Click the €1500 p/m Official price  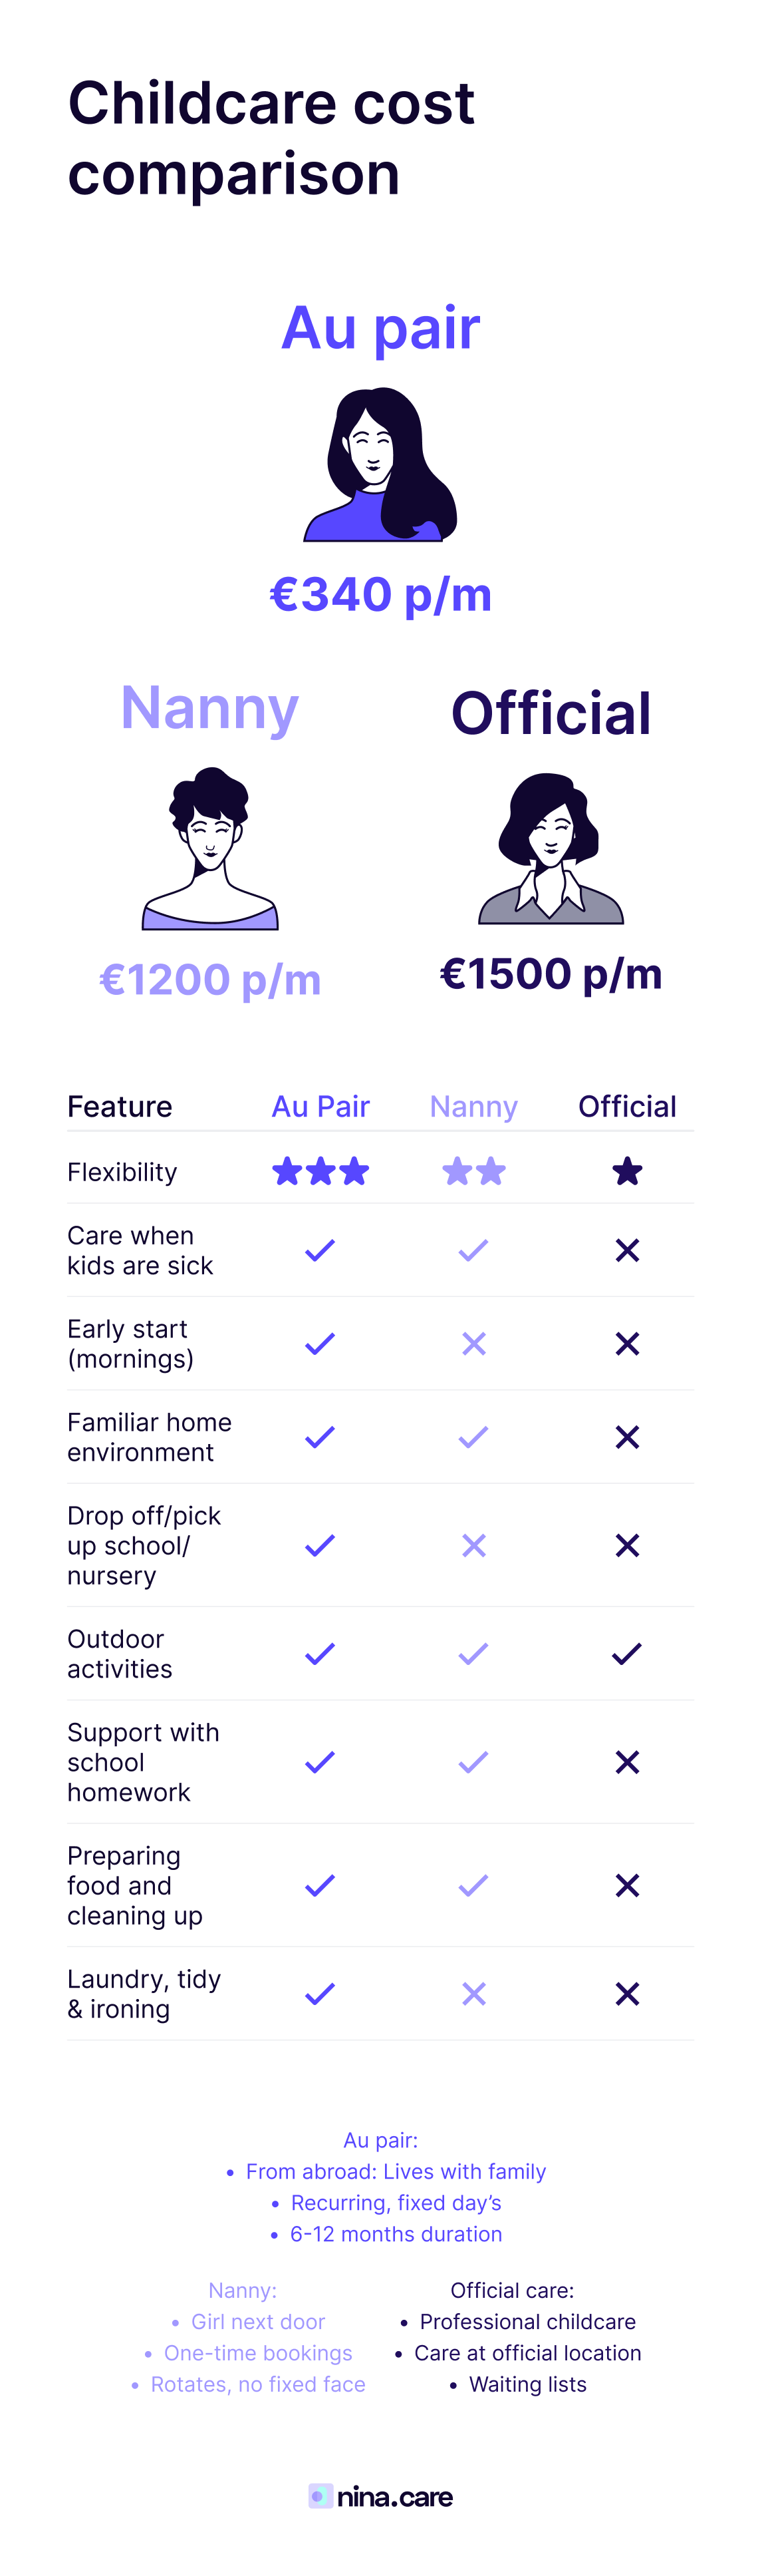[551, 974]
